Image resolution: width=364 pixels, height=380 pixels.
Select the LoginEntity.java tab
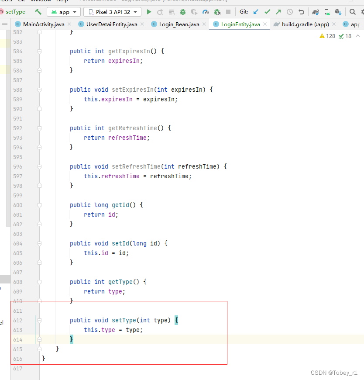tap(240, 24)
